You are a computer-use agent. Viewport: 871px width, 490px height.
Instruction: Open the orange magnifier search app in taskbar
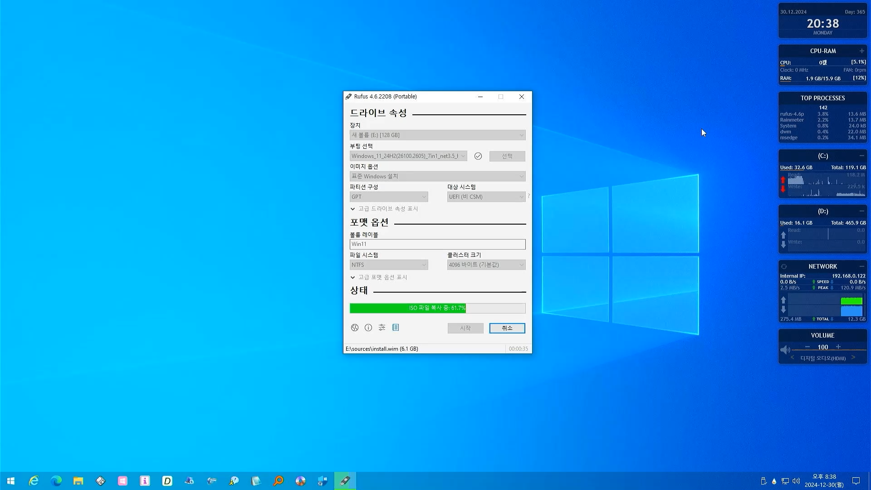point(278,481)
